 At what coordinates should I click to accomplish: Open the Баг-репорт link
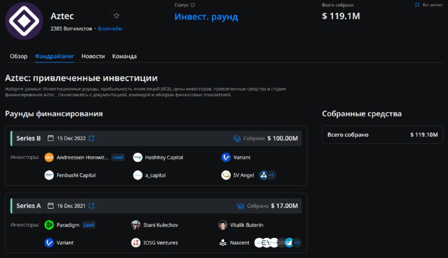click(429, 5)
